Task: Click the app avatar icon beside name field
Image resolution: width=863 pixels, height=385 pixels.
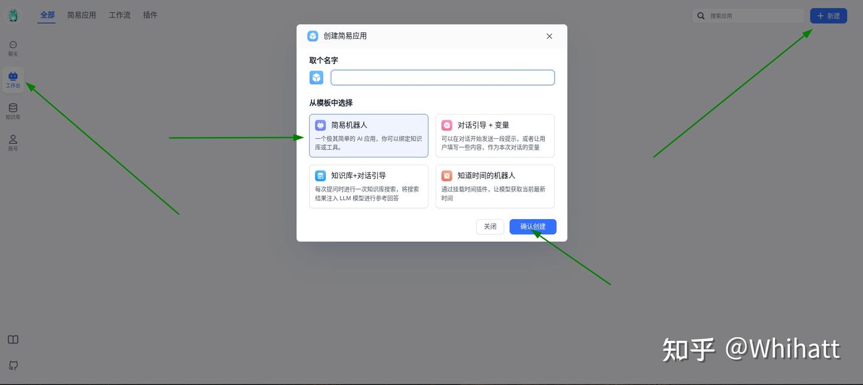Action: (x=316, y=77)
